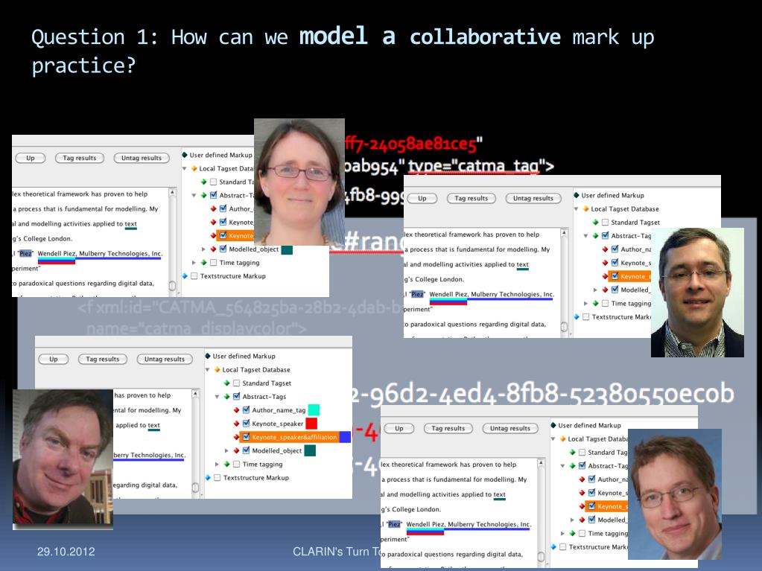Check Standard Tagset box in top-right window
Image resolution: width=762 pixels, height=571 pixels.
click(x=605, y=223)
